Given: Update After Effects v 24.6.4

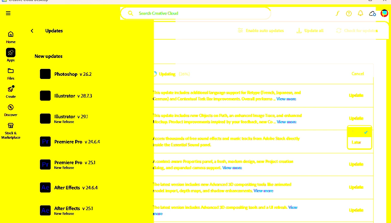Looking at the screenshot, I should click(x=356, y=187).
